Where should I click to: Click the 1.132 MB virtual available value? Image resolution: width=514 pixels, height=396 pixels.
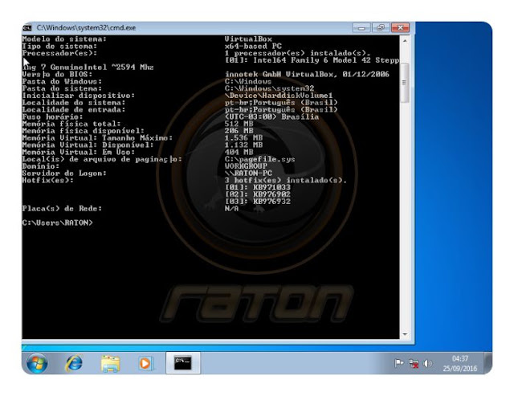[x=243, y=145]
